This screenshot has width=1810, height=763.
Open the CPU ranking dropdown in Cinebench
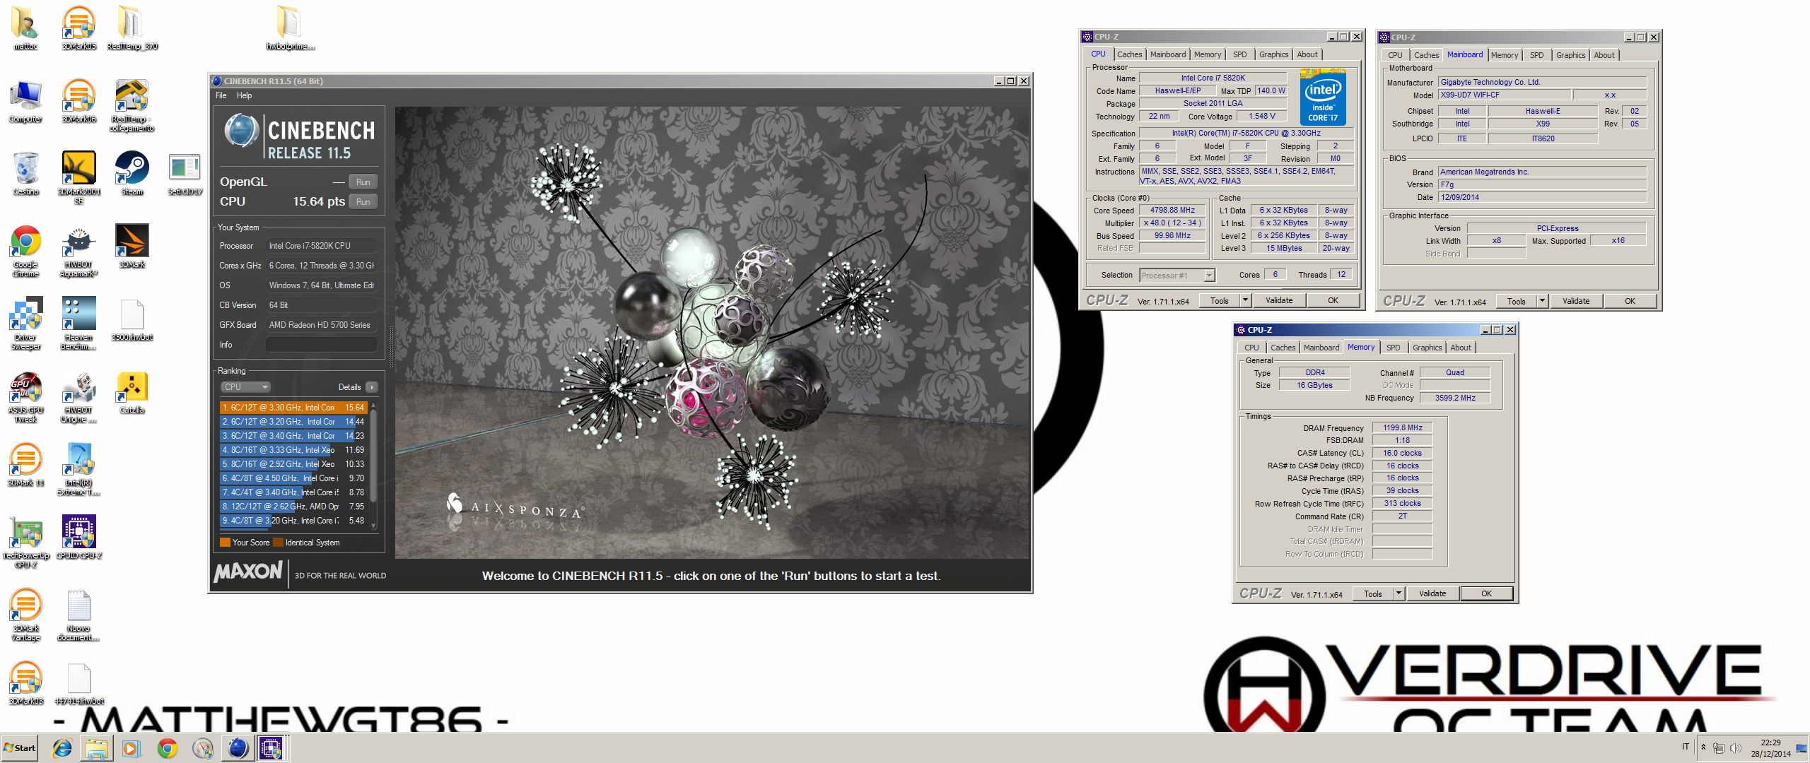(x=245, y=387)
